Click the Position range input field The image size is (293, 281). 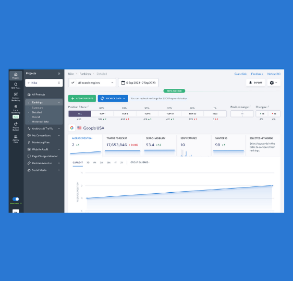tap(242, 114)
